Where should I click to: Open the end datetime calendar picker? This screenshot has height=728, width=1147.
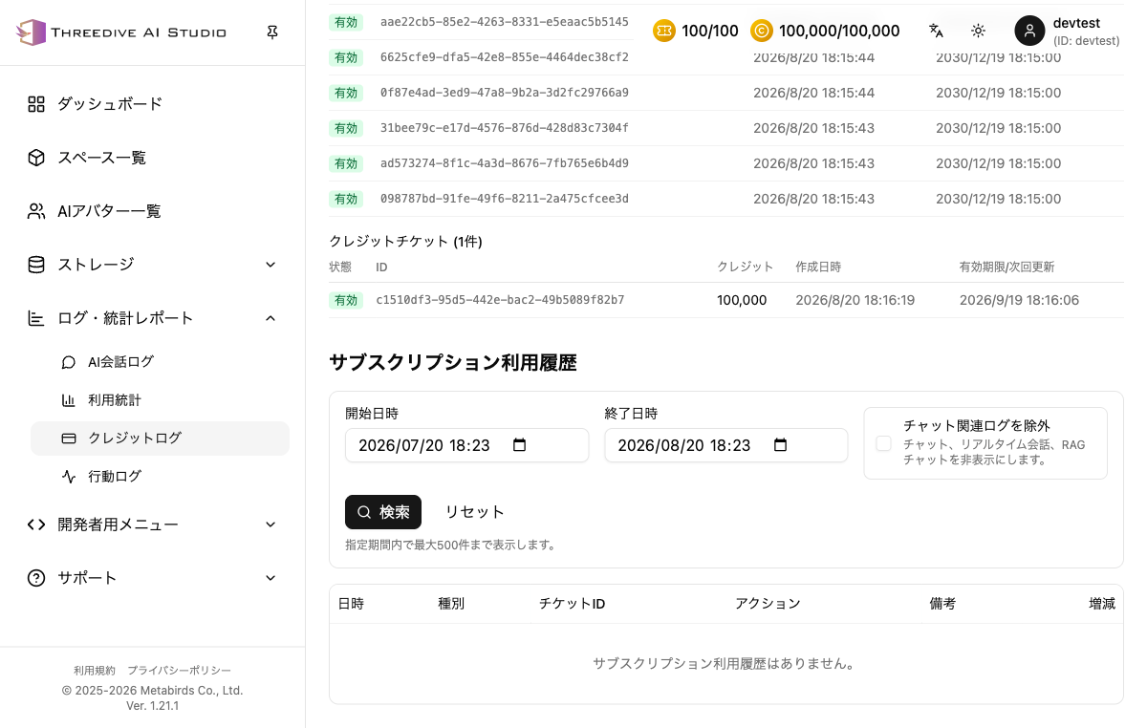coord(780,445)
